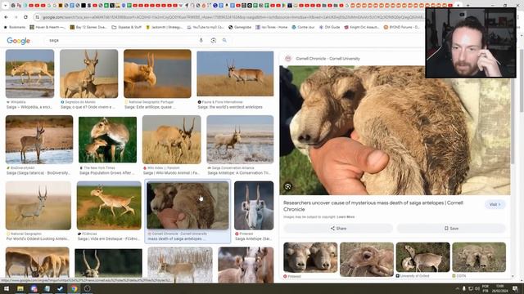Image resolution: width=524 pixels, height=294 pixels.
Task: Open the circular app in taskbar
Action: coord(88,288)
